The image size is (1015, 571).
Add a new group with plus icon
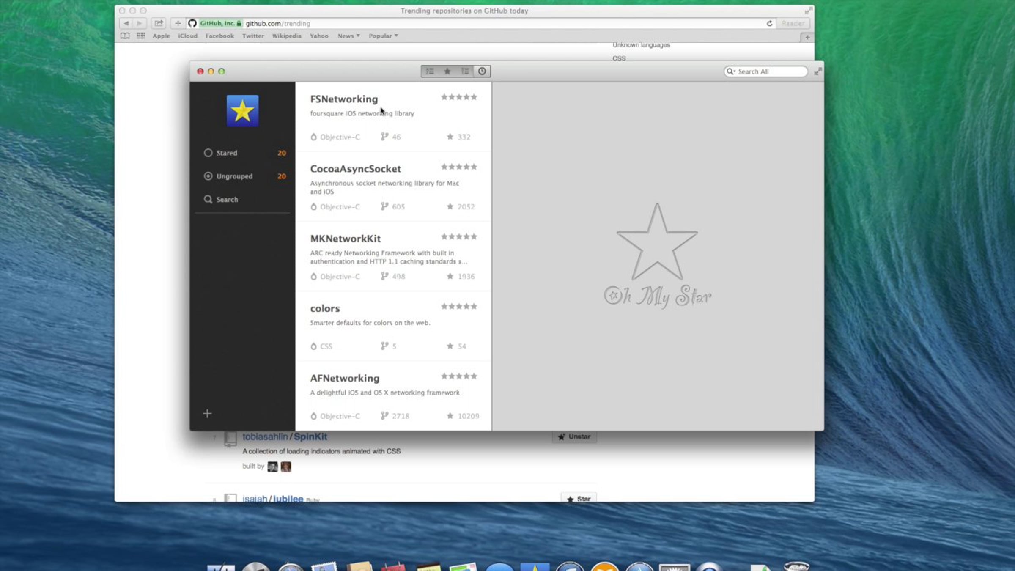click(207, 413)
